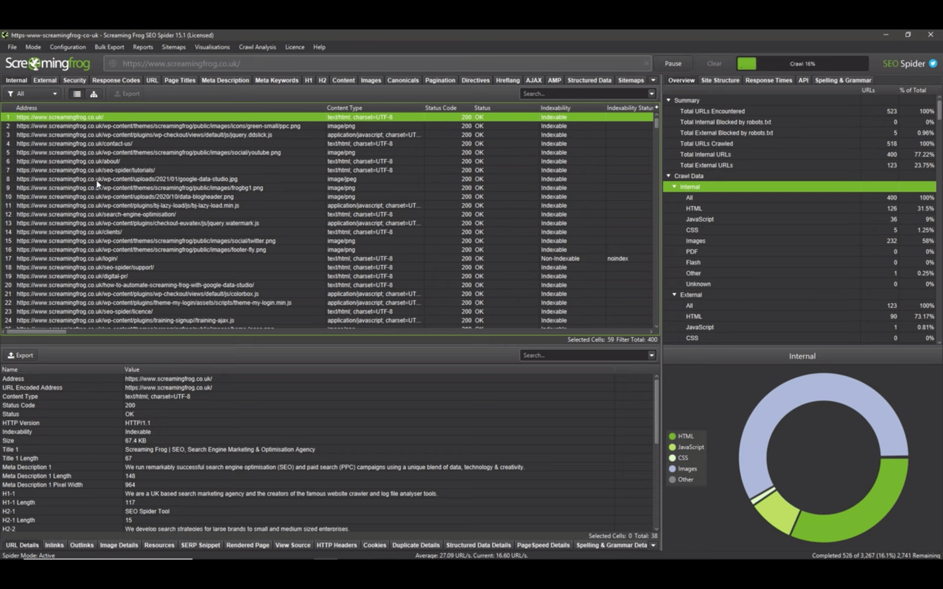Switch to list view icon
943x589 pixels.
77,94
